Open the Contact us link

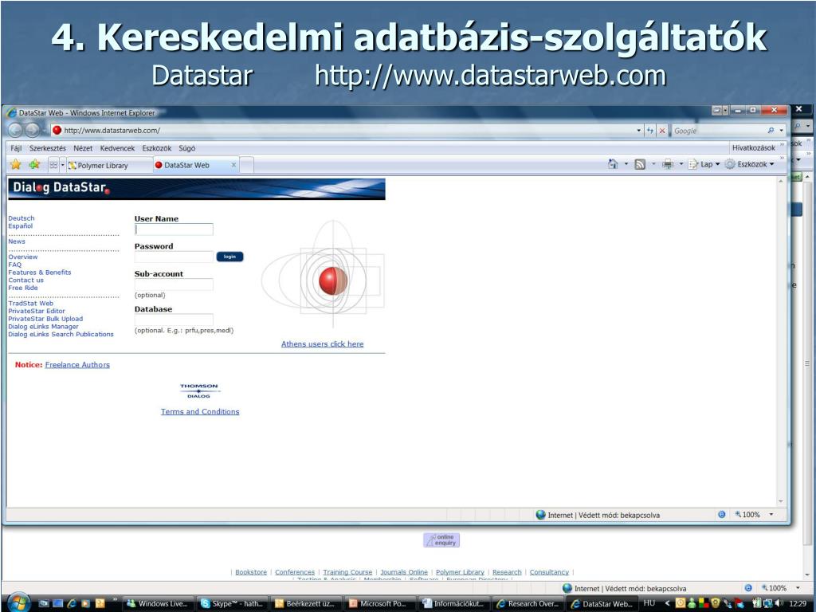pos(26,280)
